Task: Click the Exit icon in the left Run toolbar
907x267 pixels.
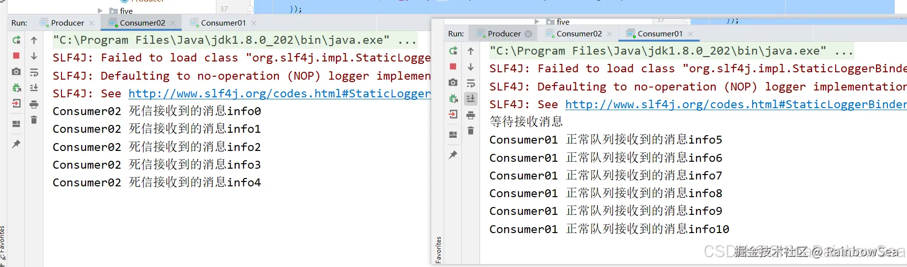Action: tap(16, 103)
